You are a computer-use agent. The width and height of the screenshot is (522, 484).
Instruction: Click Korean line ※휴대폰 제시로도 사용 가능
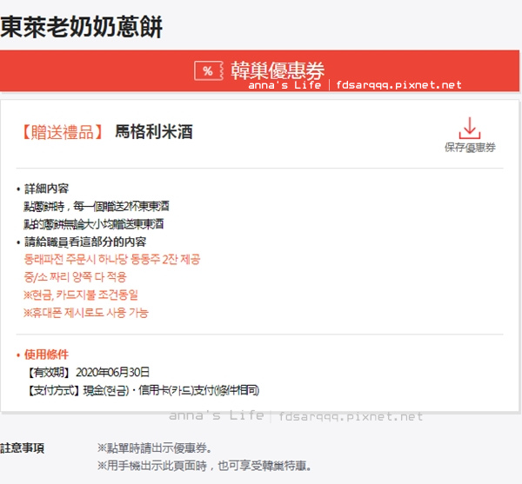[86, 313]
